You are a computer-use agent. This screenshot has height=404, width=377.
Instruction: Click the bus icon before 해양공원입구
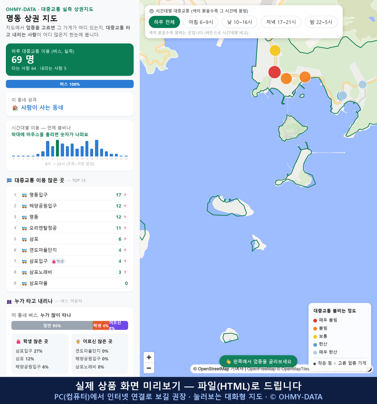(x=25, y=206)
